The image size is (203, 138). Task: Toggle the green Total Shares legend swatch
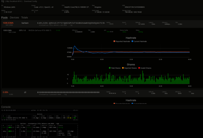click(110, 68)
